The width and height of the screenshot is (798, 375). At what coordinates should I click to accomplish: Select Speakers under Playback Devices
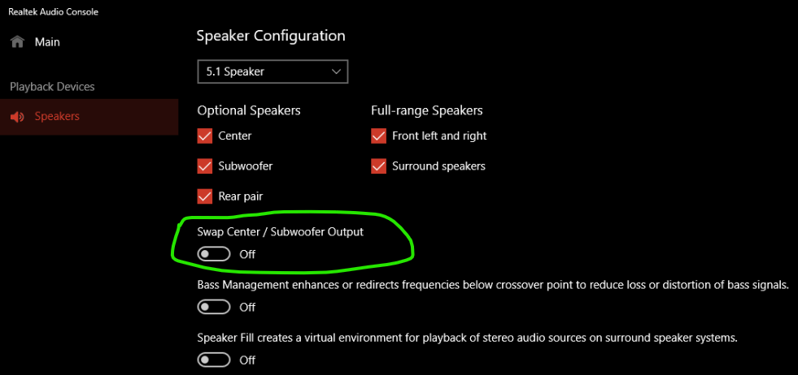click(89, 117)
